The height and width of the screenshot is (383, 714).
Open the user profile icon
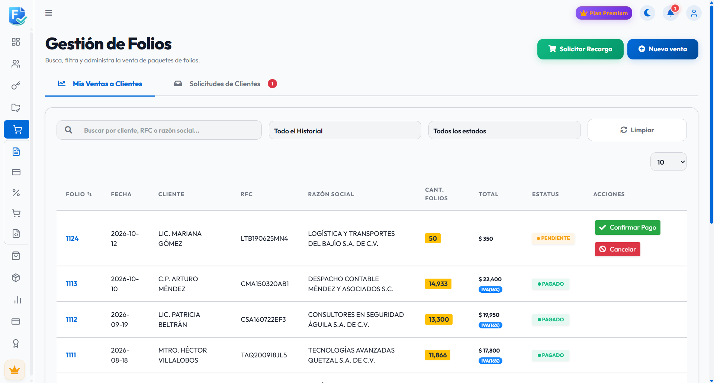coord(694,13)
